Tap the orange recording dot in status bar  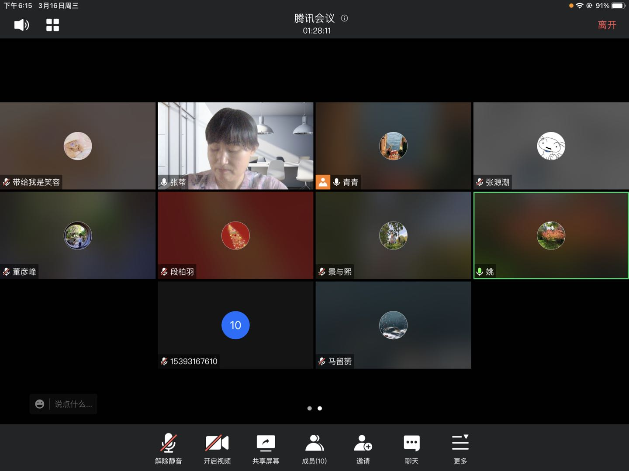click(571, 6)
